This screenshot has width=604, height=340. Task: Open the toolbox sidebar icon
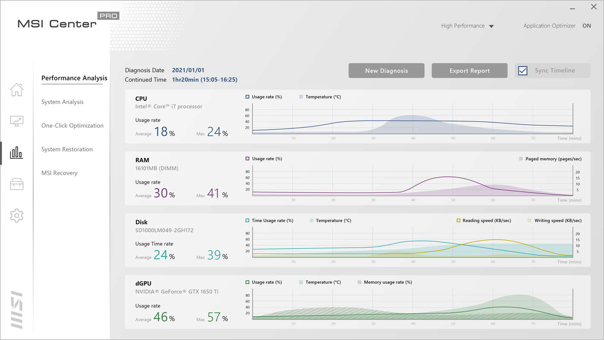(x=17, y=184)
